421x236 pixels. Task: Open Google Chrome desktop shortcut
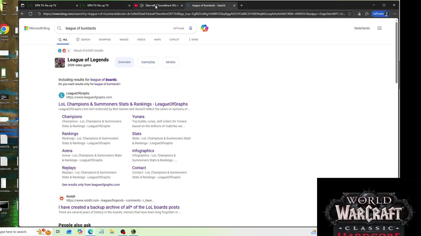click(x=4, y=33)
